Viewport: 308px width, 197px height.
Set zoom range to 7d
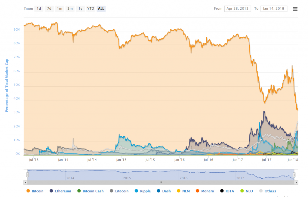[x=49, y=8]
